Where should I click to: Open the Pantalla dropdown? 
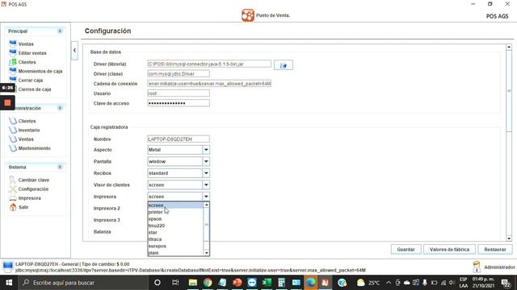[x=206, y=162]
